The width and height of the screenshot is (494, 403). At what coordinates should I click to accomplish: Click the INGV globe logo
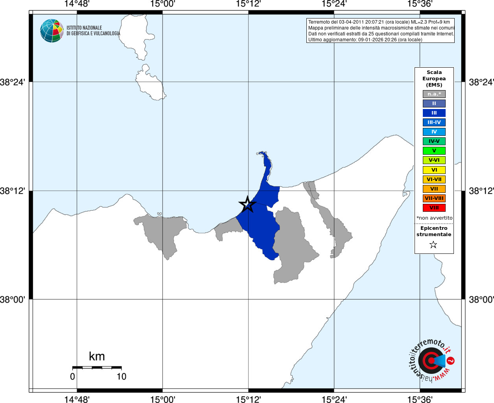(x=52, y=31)
